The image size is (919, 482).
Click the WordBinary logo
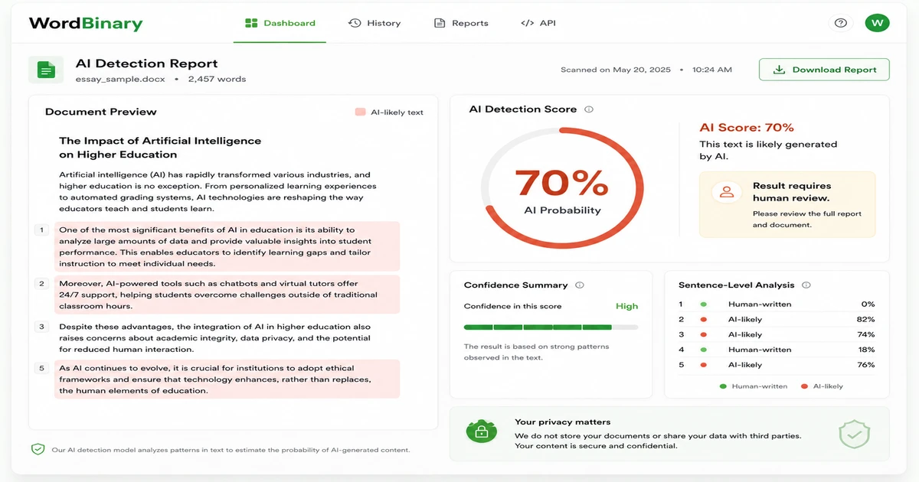[86, 23]
